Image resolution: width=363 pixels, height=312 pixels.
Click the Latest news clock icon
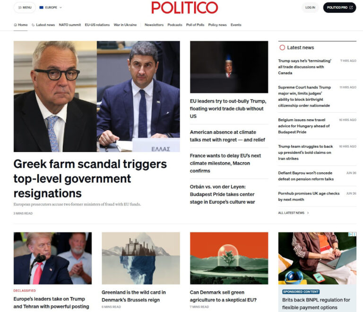pos(34,25)
